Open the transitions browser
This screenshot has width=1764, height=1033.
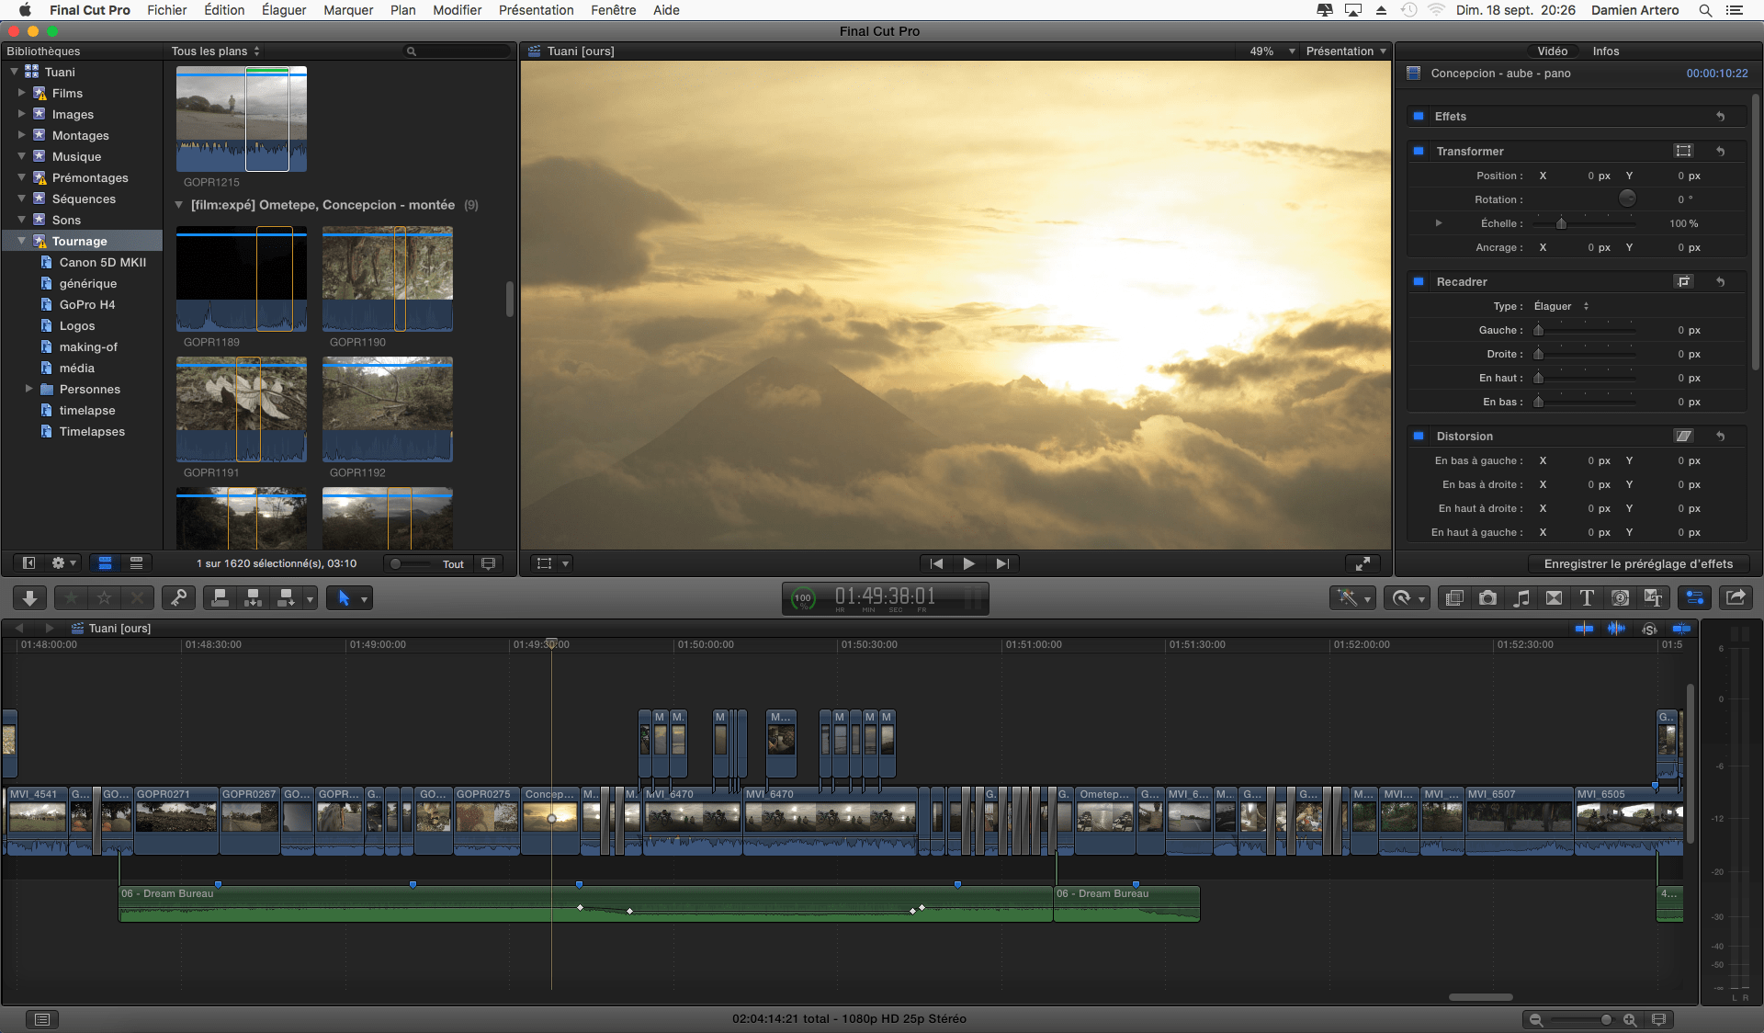coord(1554,598)
